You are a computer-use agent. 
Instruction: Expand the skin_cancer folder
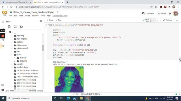point(12,45)
